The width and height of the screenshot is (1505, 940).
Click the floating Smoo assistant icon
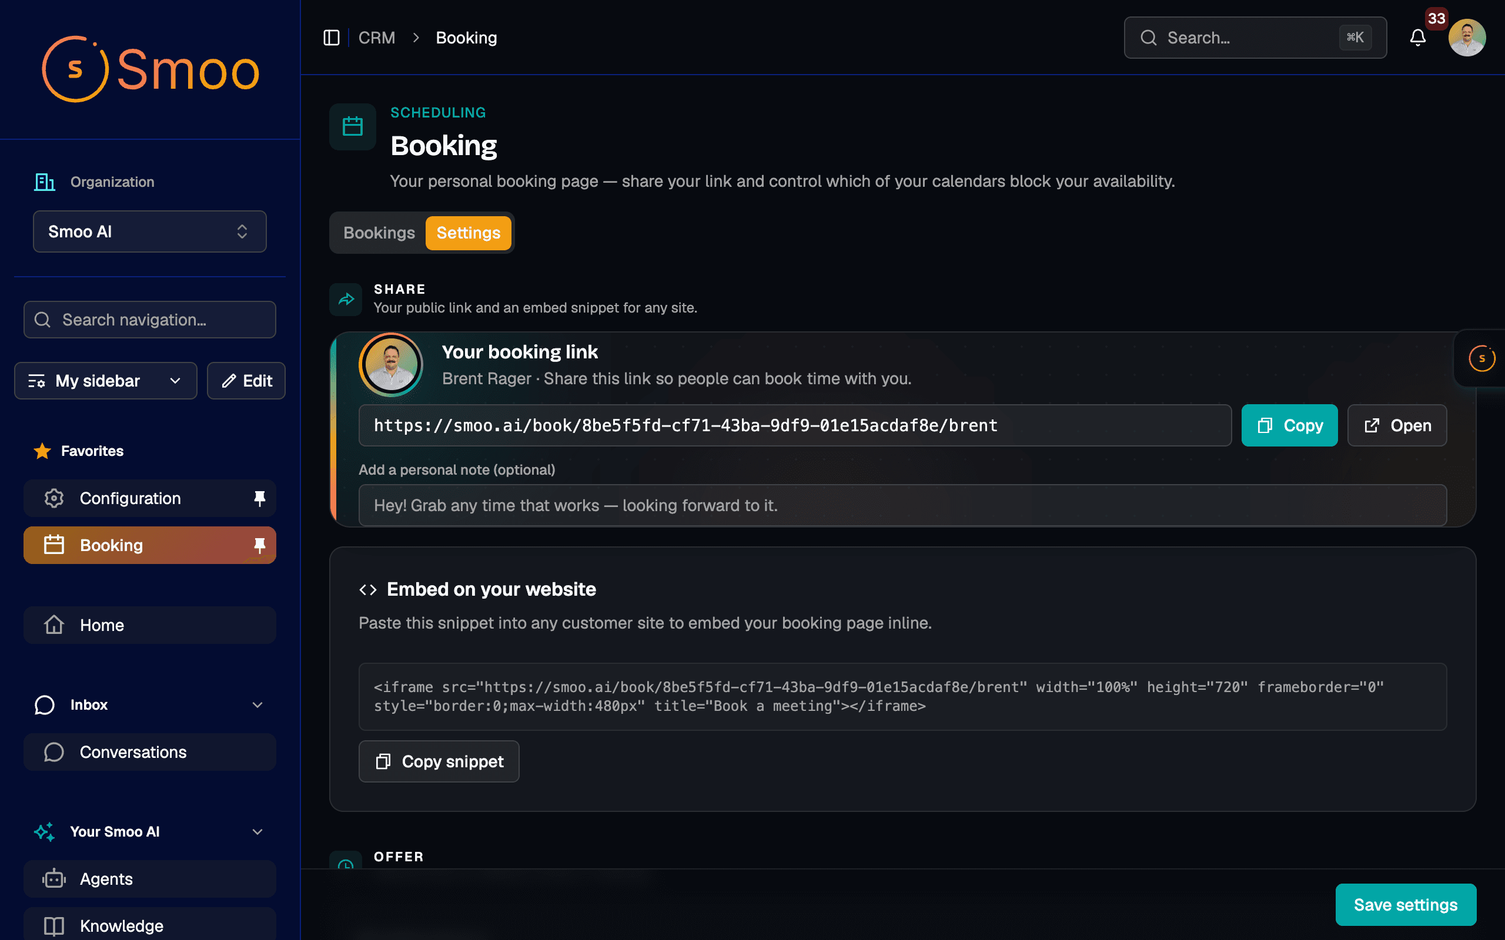pos(1481,358)
